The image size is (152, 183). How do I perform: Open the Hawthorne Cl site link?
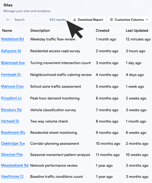pyautogui.click(x=12, y=176)
